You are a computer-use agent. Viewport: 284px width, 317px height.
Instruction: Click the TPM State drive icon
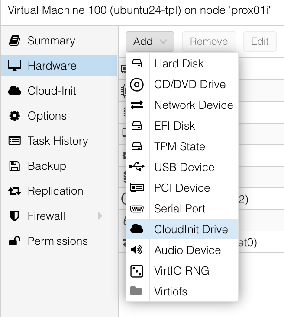click(137, 146)
